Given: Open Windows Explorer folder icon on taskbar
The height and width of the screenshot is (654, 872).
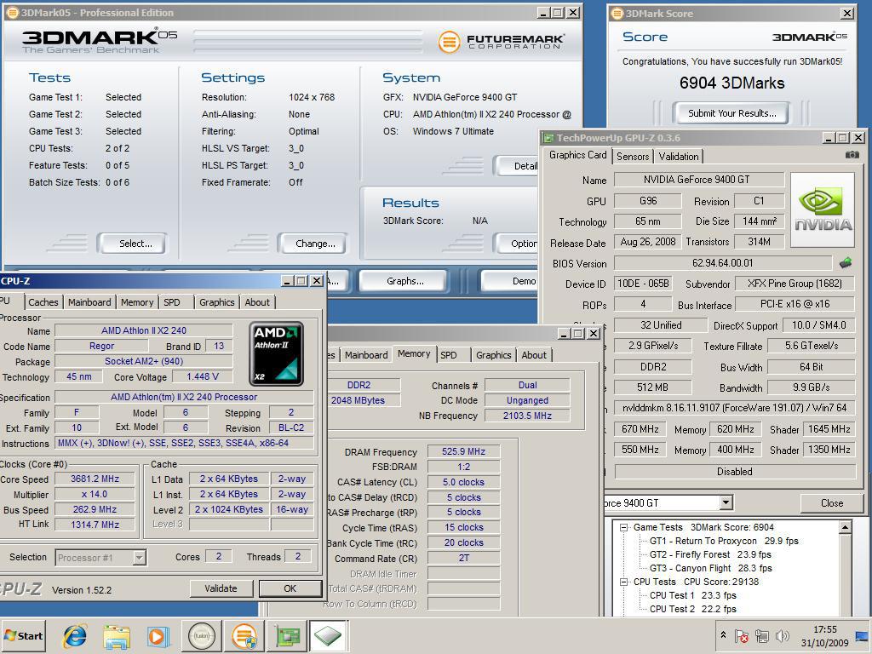Looking at the screenshot, I should click(x=117, y=636).
